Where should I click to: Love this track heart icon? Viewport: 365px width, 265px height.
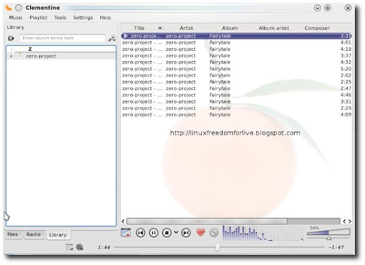pyautogui.click(x=201, y=232)
